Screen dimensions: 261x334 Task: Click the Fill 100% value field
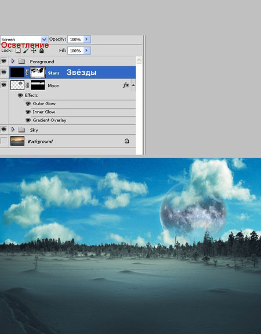75,51
